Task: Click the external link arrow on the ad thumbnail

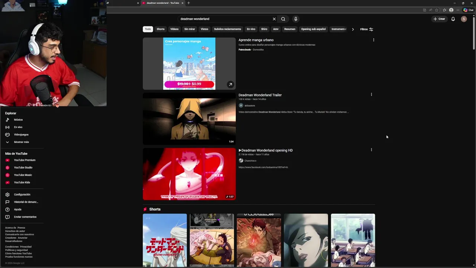Action: click(x=231, y=84)
